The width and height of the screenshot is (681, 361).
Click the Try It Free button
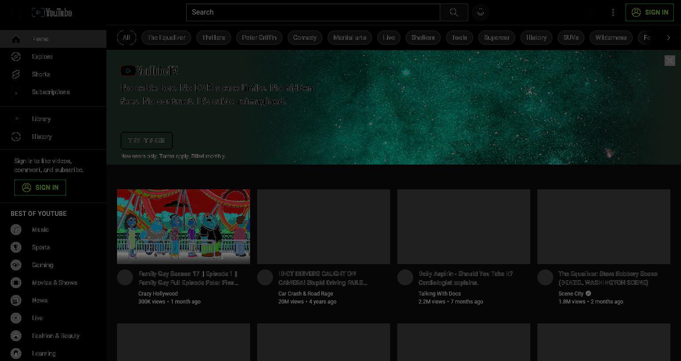click(x=147, y=141)
